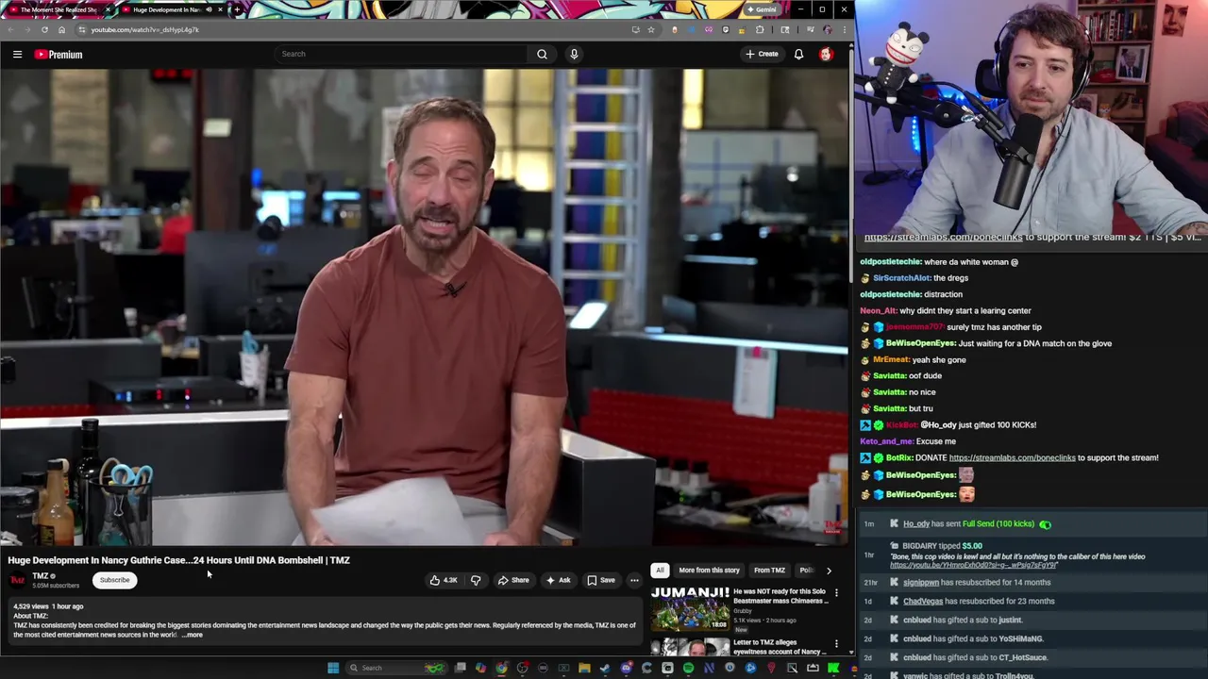Viewport: 1208px width, 679px height.
Task: Select the From TMZ chip
Action: [769, 570]
